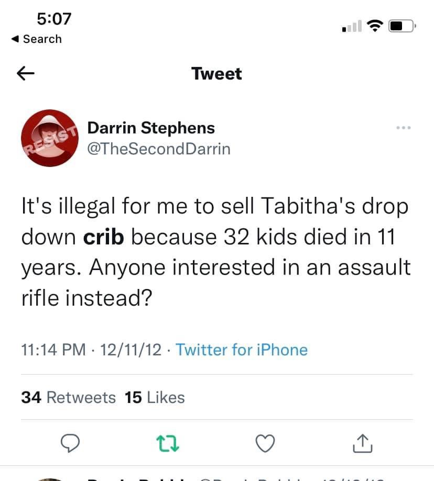Tap the reply speech bubble icon
Screen dimensions: 434x481
(x=69, y=443)
